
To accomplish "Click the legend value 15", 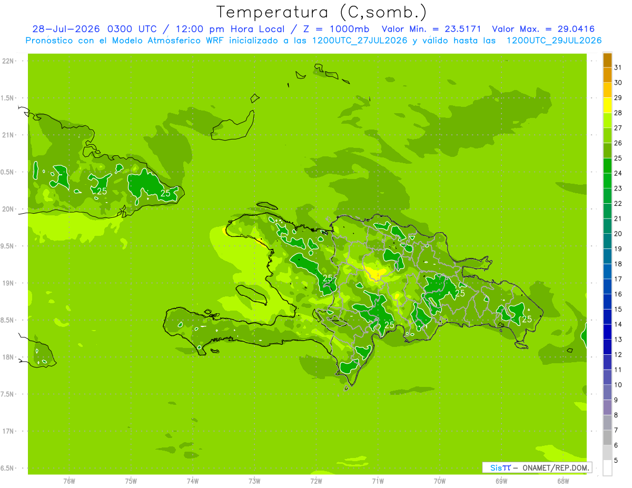I will (618, 310).
